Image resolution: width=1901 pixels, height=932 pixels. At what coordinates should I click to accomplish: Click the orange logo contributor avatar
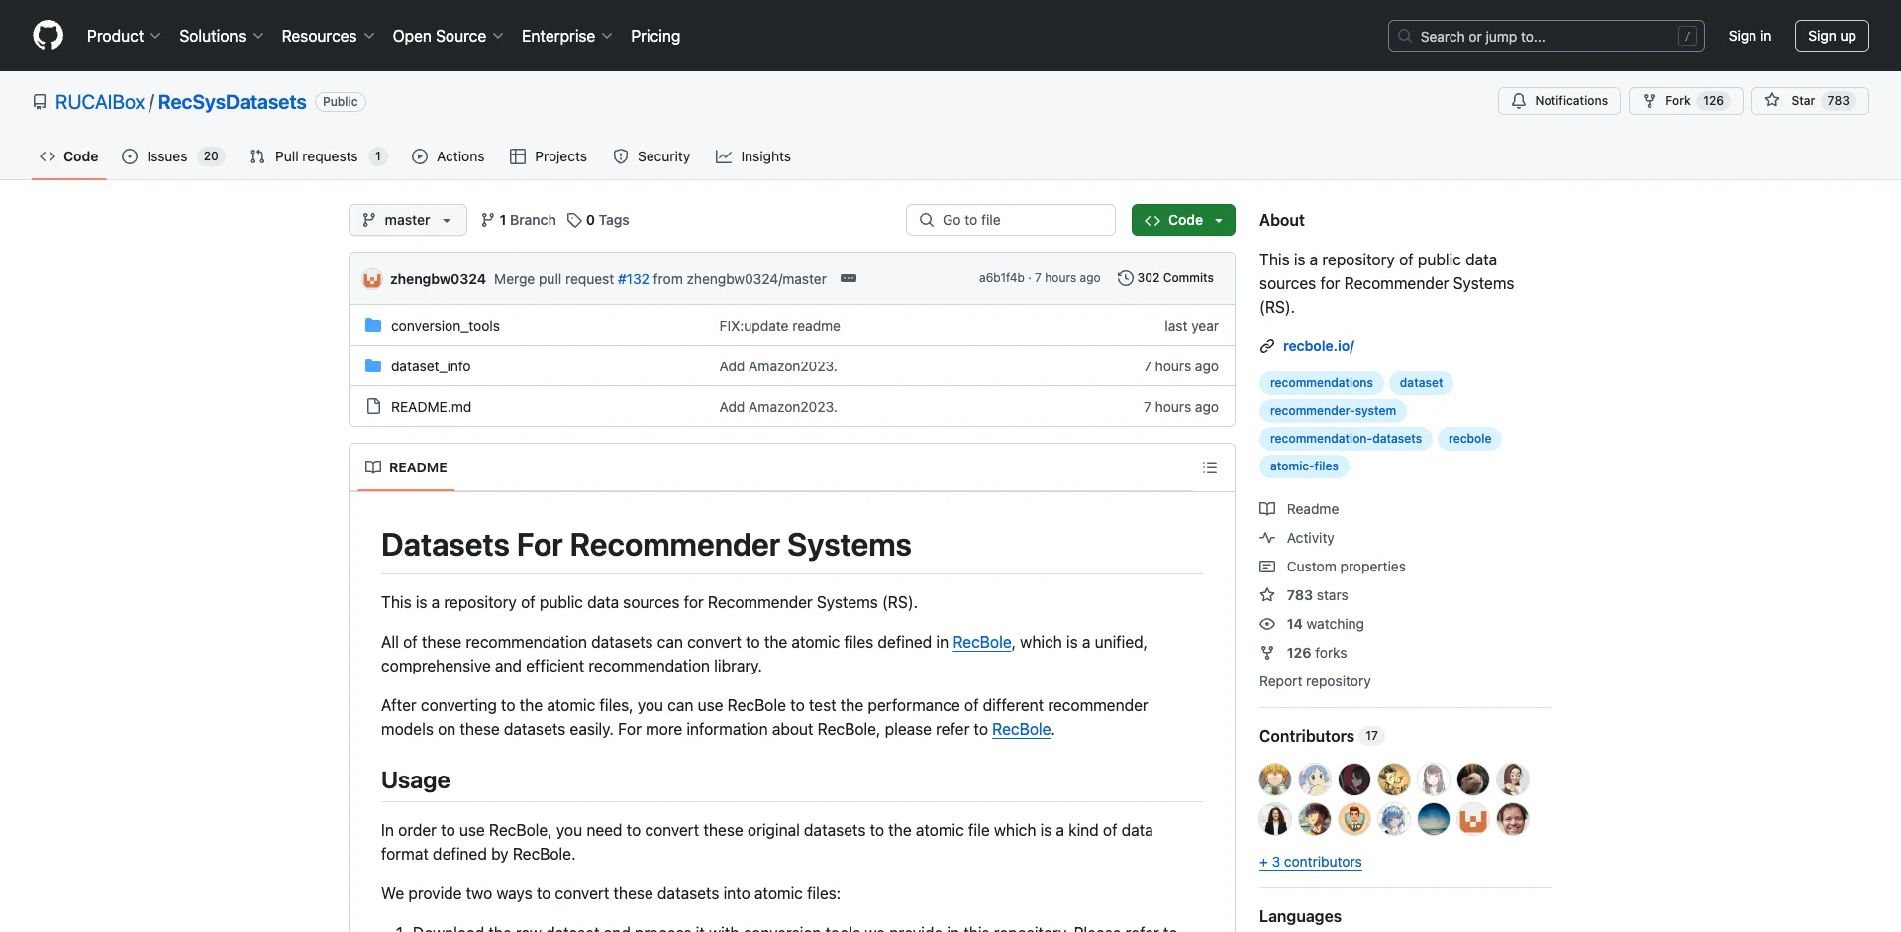[1473, 819]
